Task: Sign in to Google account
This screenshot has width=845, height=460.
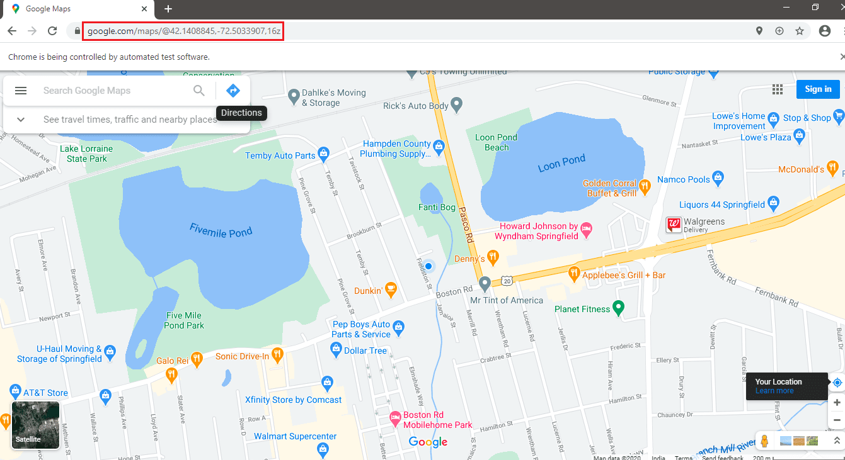Action: (818, 89)
